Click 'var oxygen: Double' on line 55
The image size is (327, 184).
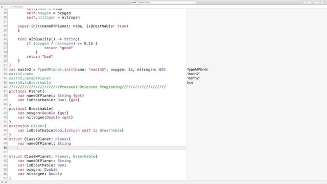(x=37, y=170)
